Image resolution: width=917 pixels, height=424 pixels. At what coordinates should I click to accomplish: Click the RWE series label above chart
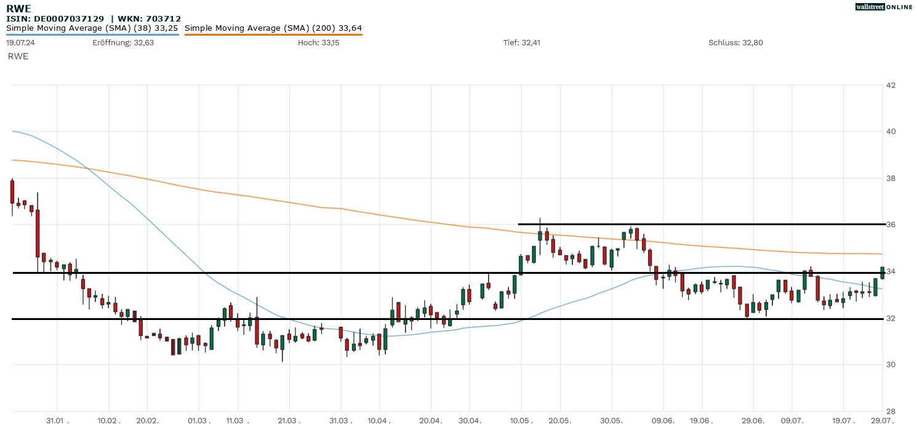(x=18, y=56)
